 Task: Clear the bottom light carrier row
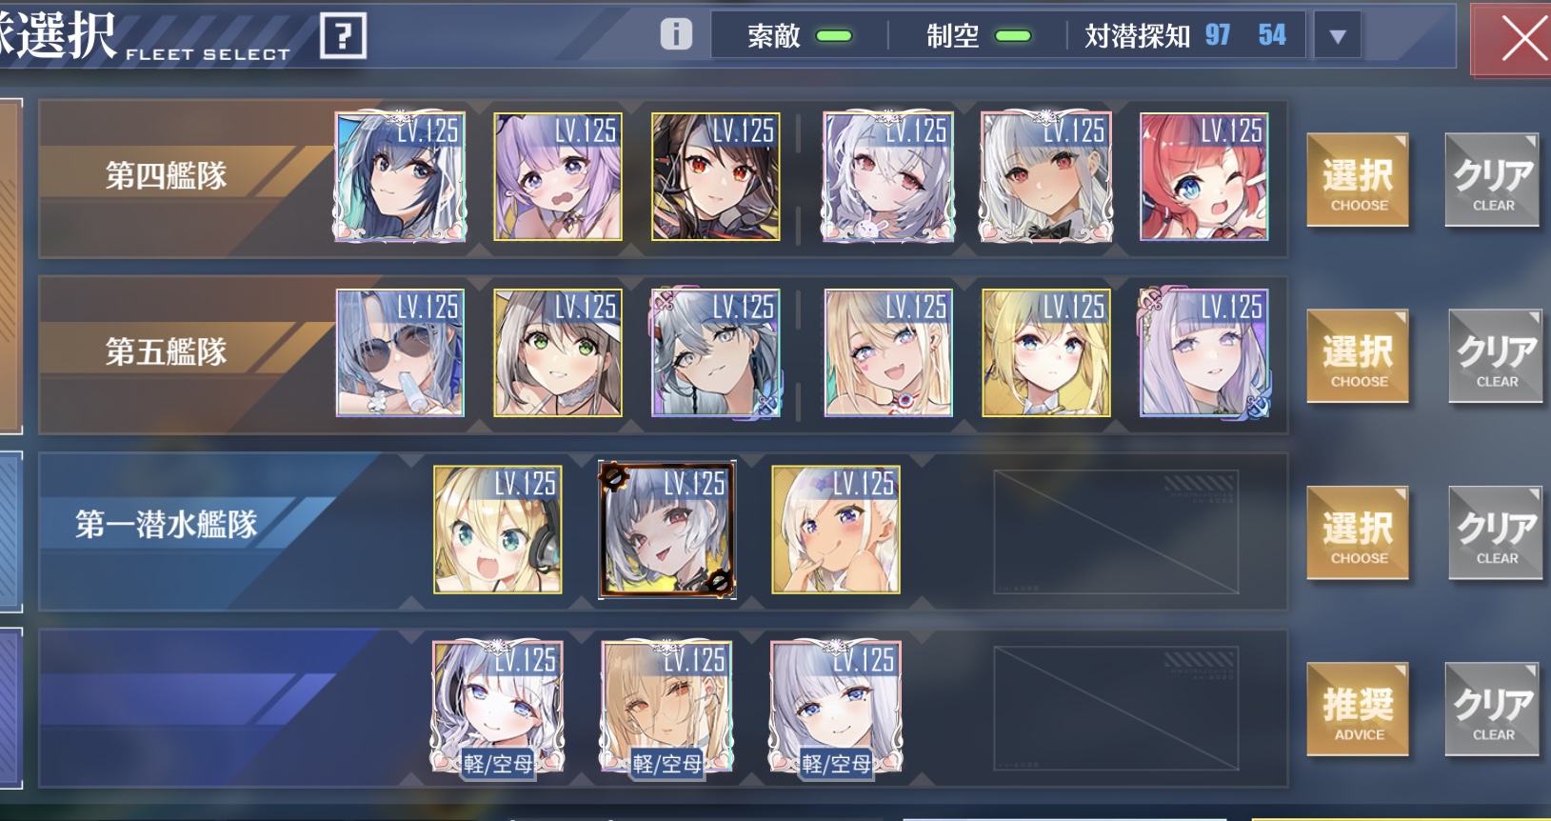[x=1493, y=710]
